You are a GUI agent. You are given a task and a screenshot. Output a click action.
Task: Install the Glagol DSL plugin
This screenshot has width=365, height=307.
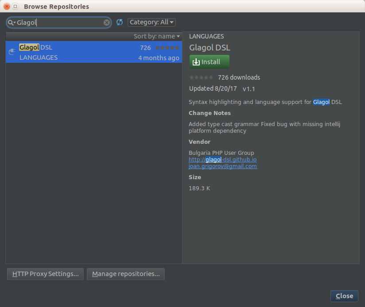209,62
